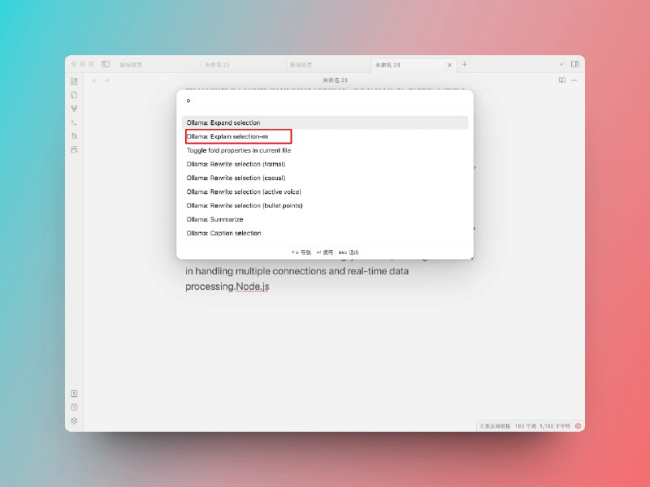Click the red sync status icon in status bar

[578, 425]
